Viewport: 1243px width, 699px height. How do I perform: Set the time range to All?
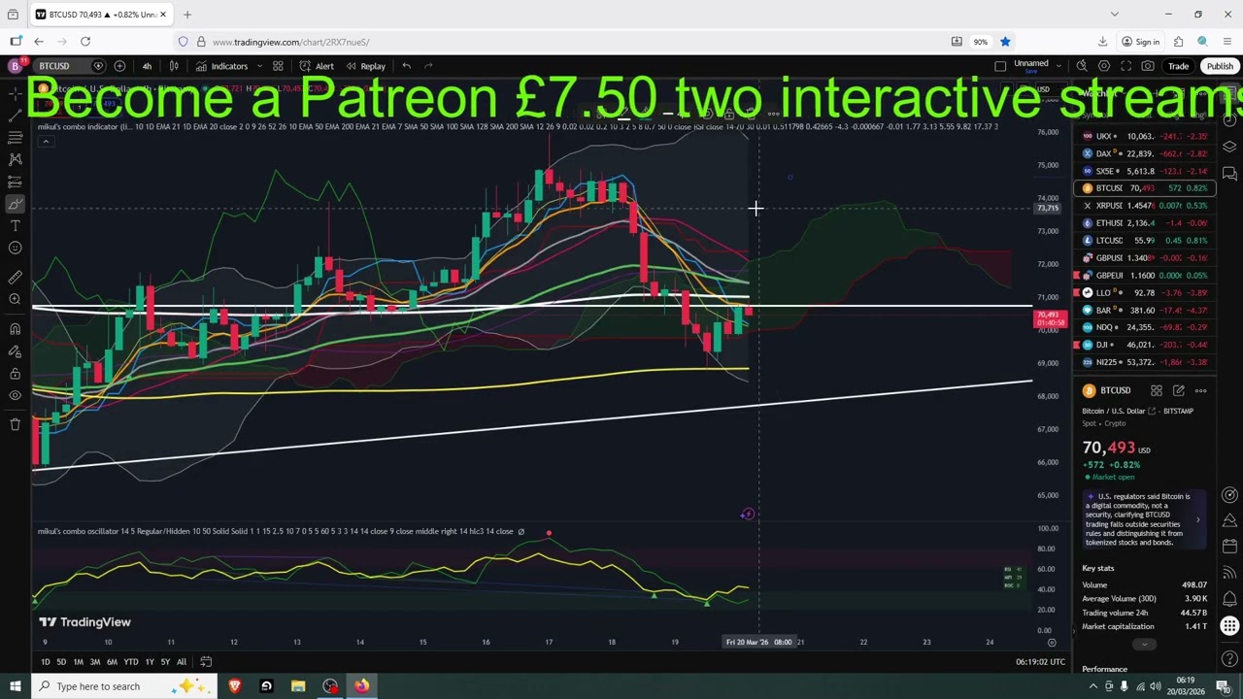(182, 662)
